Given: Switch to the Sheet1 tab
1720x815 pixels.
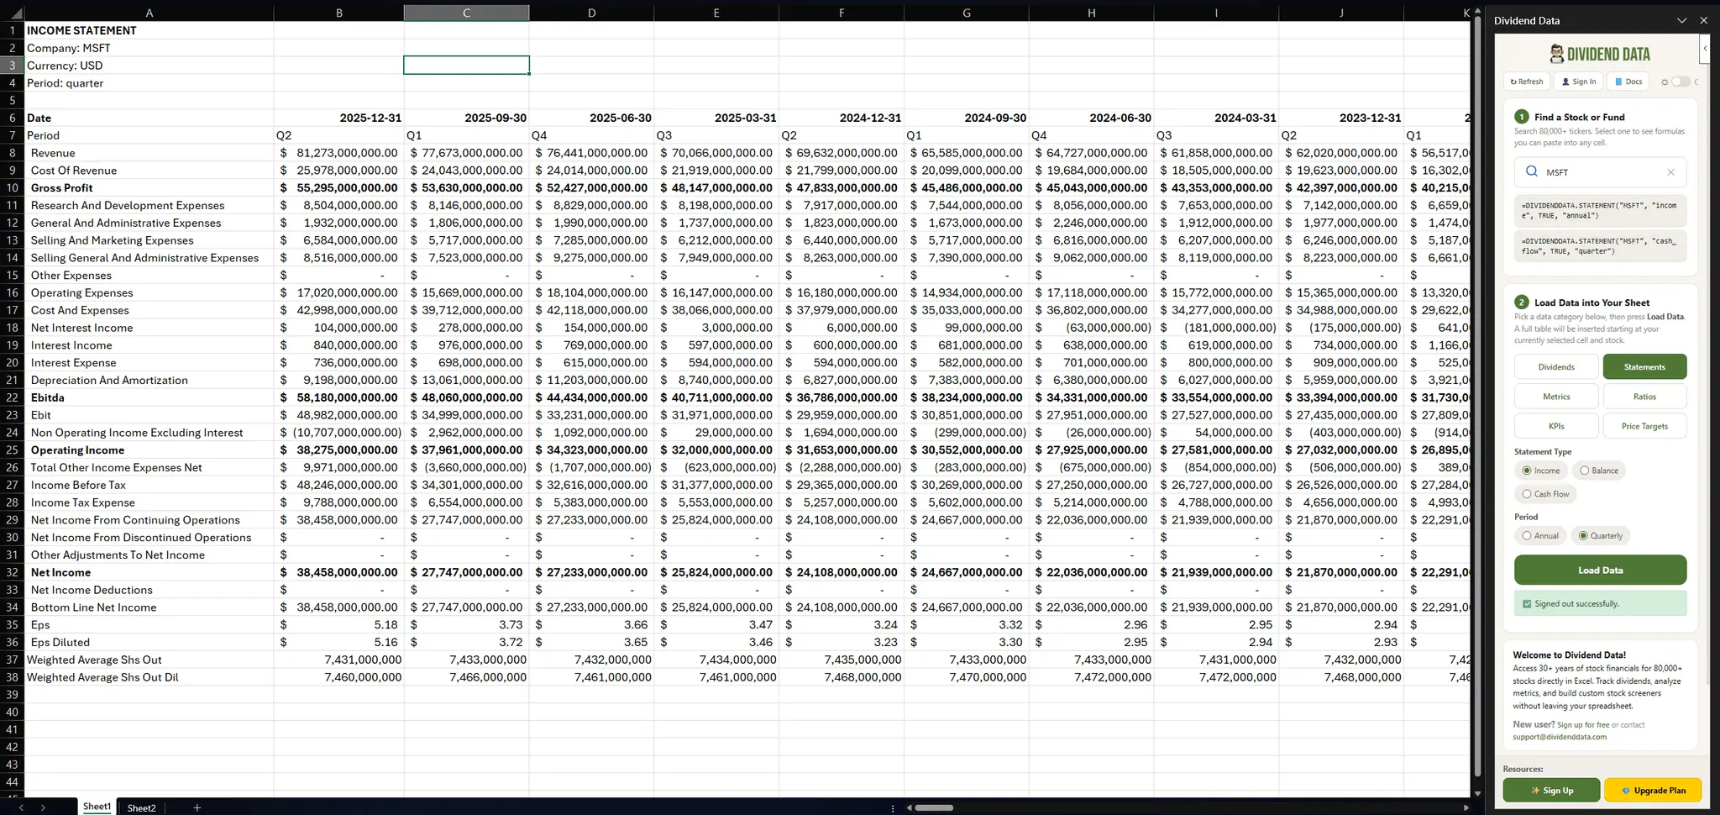Looking at the screenshot, I should pyautogui.click(x=97, y=807).
